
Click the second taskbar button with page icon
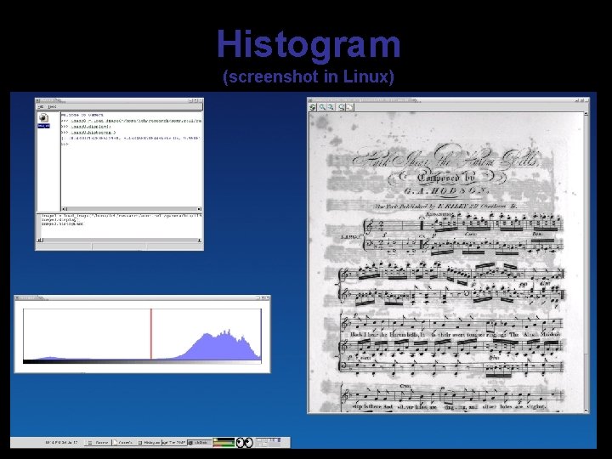(123, 443)
